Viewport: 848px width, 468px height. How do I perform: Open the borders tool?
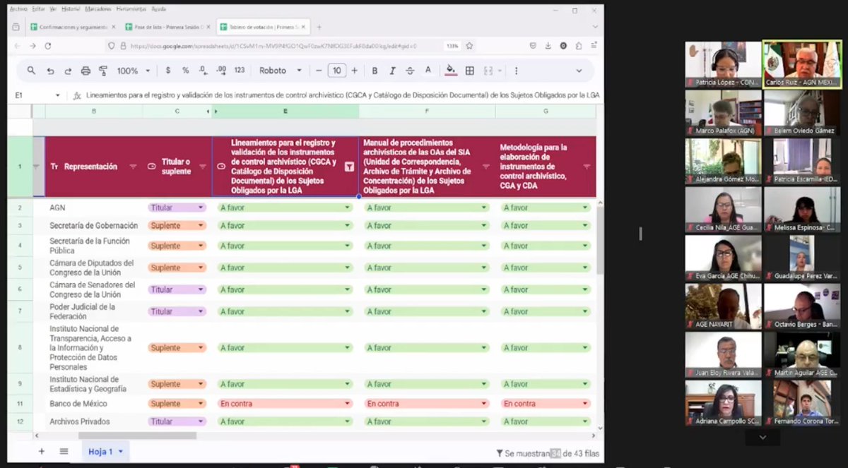[469, 71]
